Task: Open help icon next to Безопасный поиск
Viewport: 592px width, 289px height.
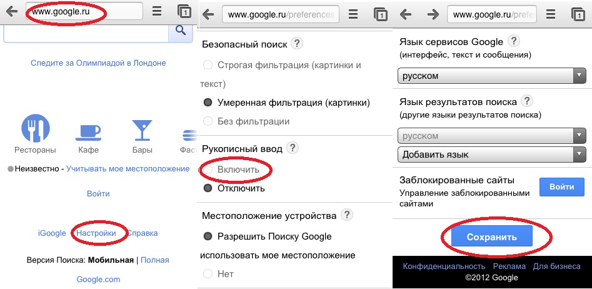Action: tap(297, 44)
